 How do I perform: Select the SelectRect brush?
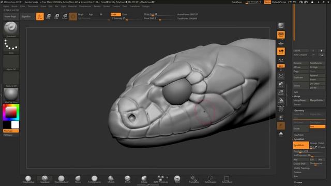click(227, 179)
